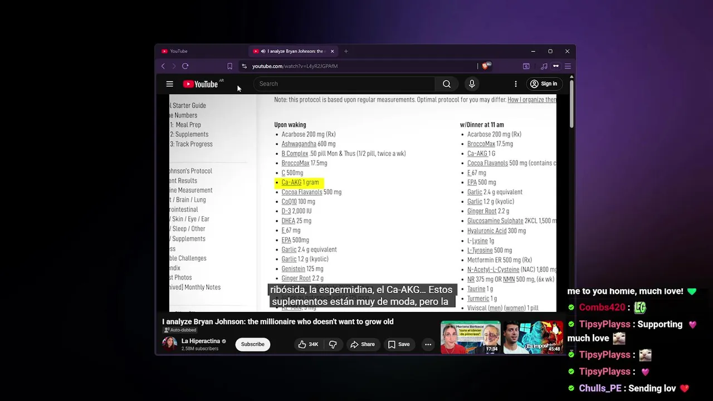
Task: Click highlighted 'Ca-AKG 1 gram' text
Action: pyautogui.click(x=300, y=182)
